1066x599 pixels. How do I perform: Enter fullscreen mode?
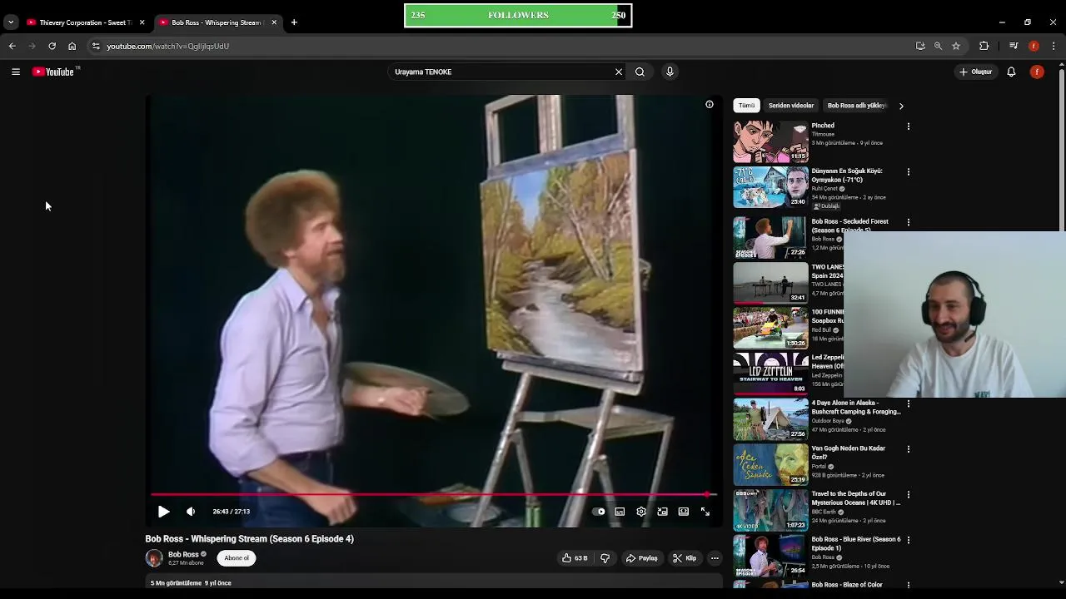pyautogui.click(x=705, y=512)
